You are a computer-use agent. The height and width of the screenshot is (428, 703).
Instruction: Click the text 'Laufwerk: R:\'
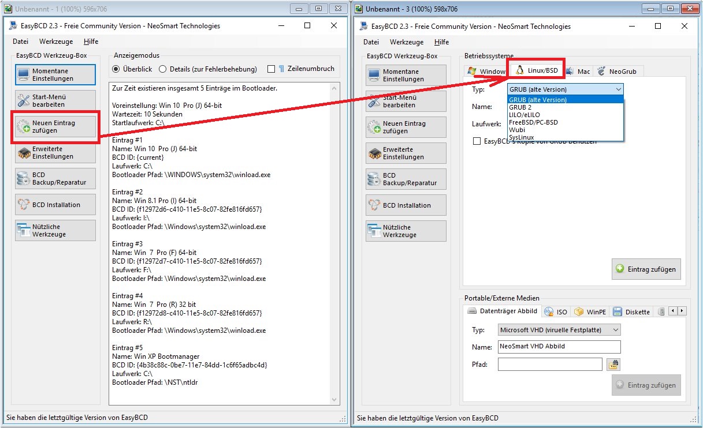click(x=132, y=322)
